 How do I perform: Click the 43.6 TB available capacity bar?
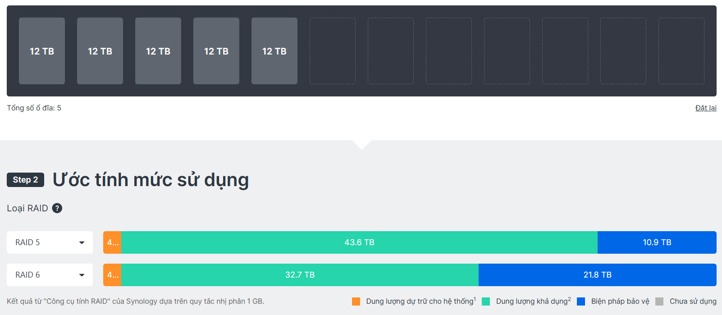click(359, 242)
